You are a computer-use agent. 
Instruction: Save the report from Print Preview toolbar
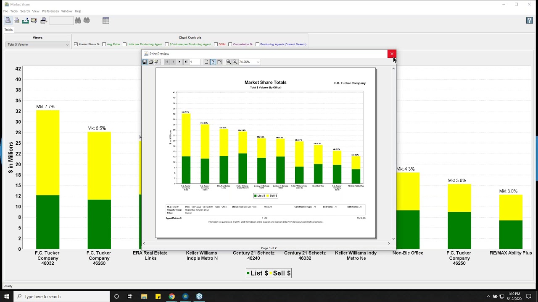145,62
